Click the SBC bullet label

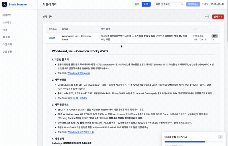[60, 110]
